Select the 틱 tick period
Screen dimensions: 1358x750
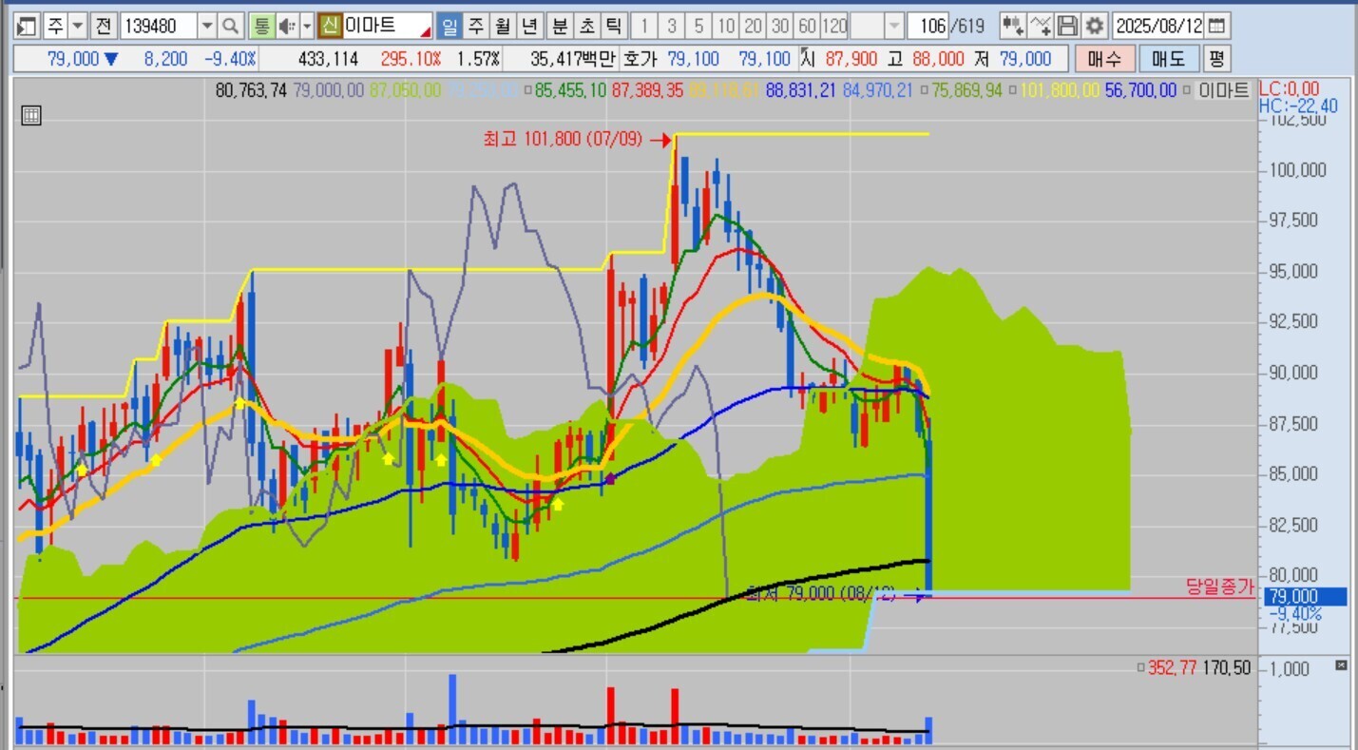coord(616,26)
